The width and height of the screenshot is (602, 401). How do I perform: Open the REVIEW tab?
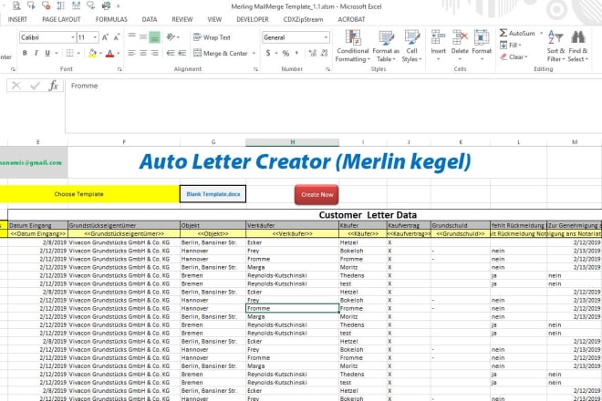(182, 19)
